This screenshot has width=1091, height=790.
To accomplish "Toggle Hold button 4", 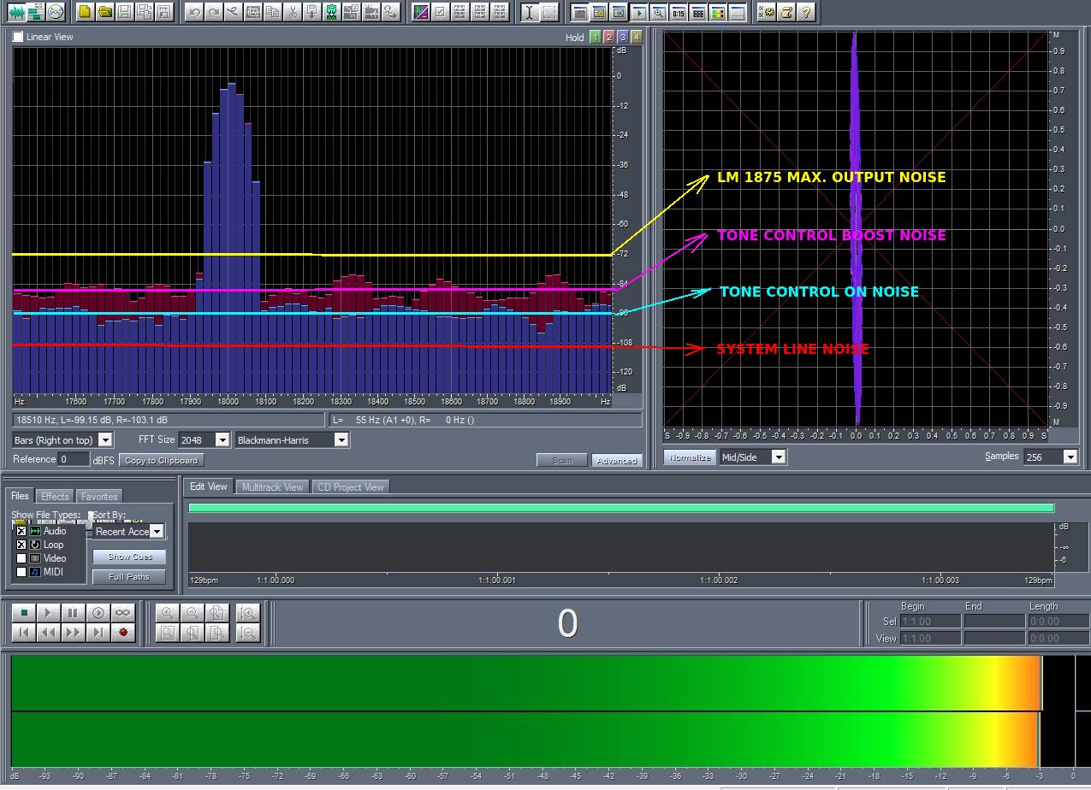I will 636,37.
